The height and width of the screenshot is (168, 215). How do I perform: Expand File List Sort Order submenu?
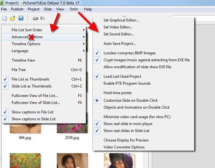coord(44,30)
